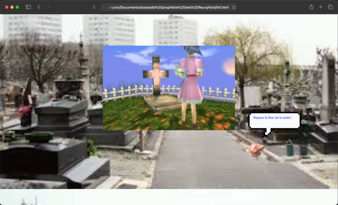Reload the current page
The height and width of the screenshot is (205, 338).
(x=234, y=7)
